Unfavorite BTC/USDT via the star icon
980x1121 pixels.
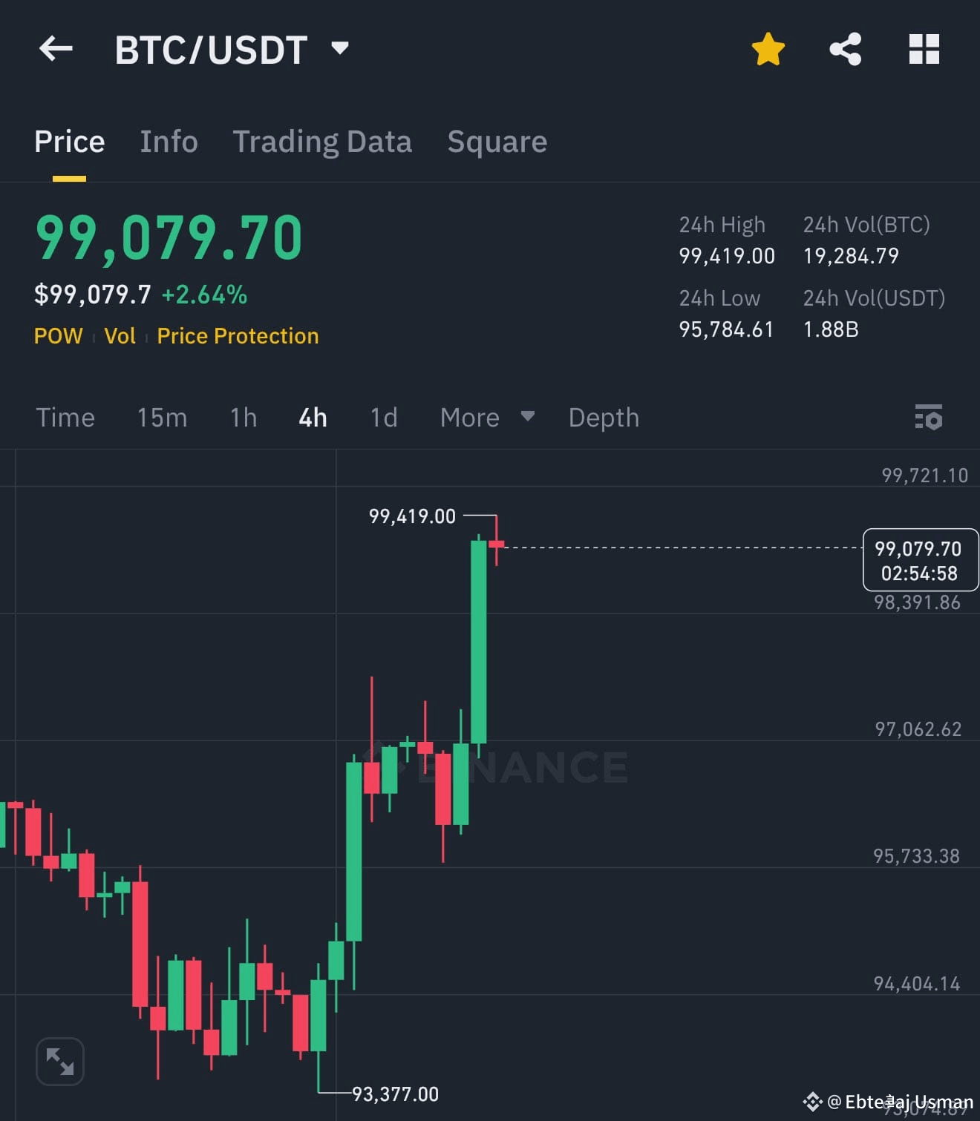tap(768, 49)
